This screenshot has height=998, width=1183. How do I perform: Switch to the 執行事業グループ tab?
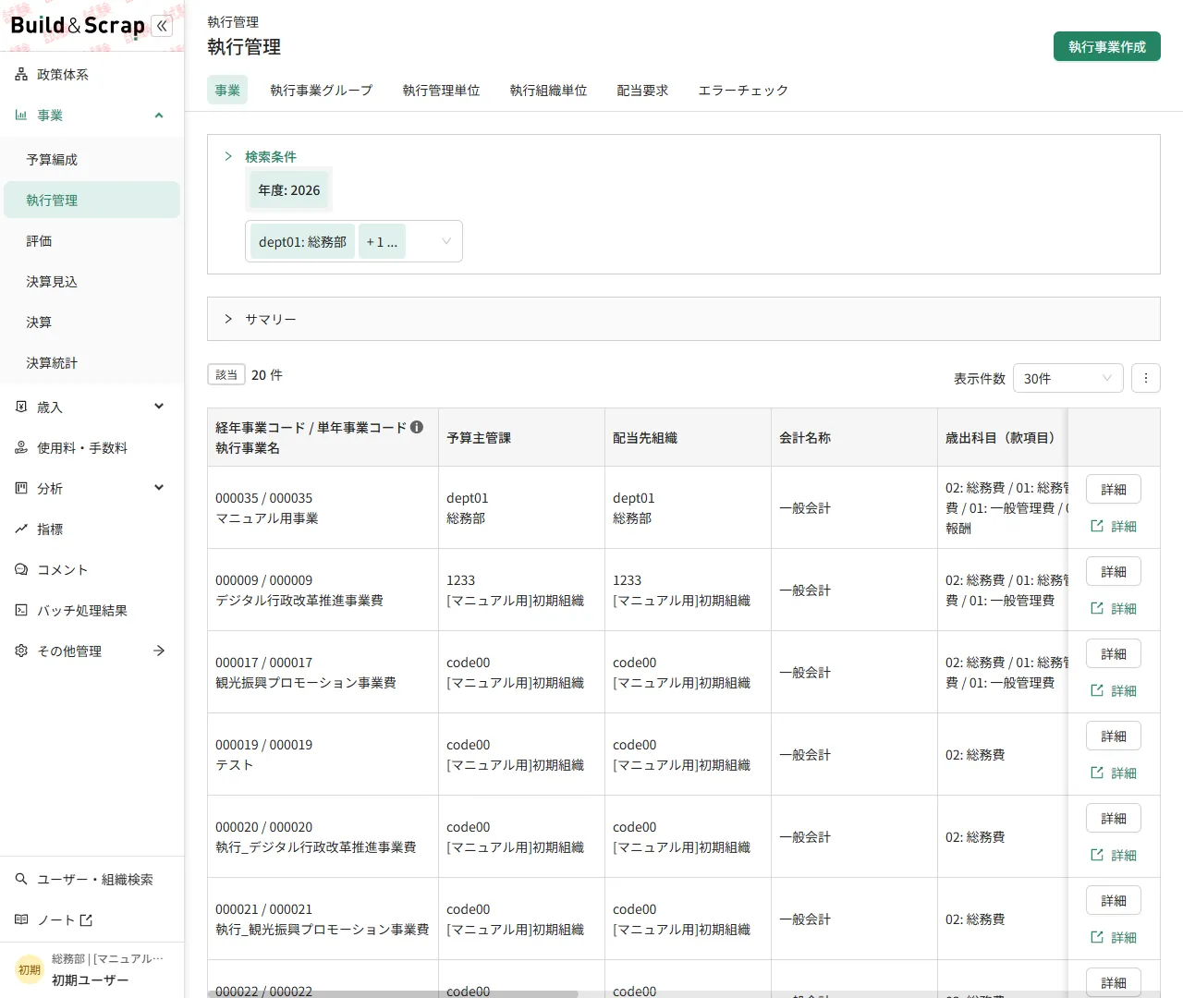coord(322,90)
